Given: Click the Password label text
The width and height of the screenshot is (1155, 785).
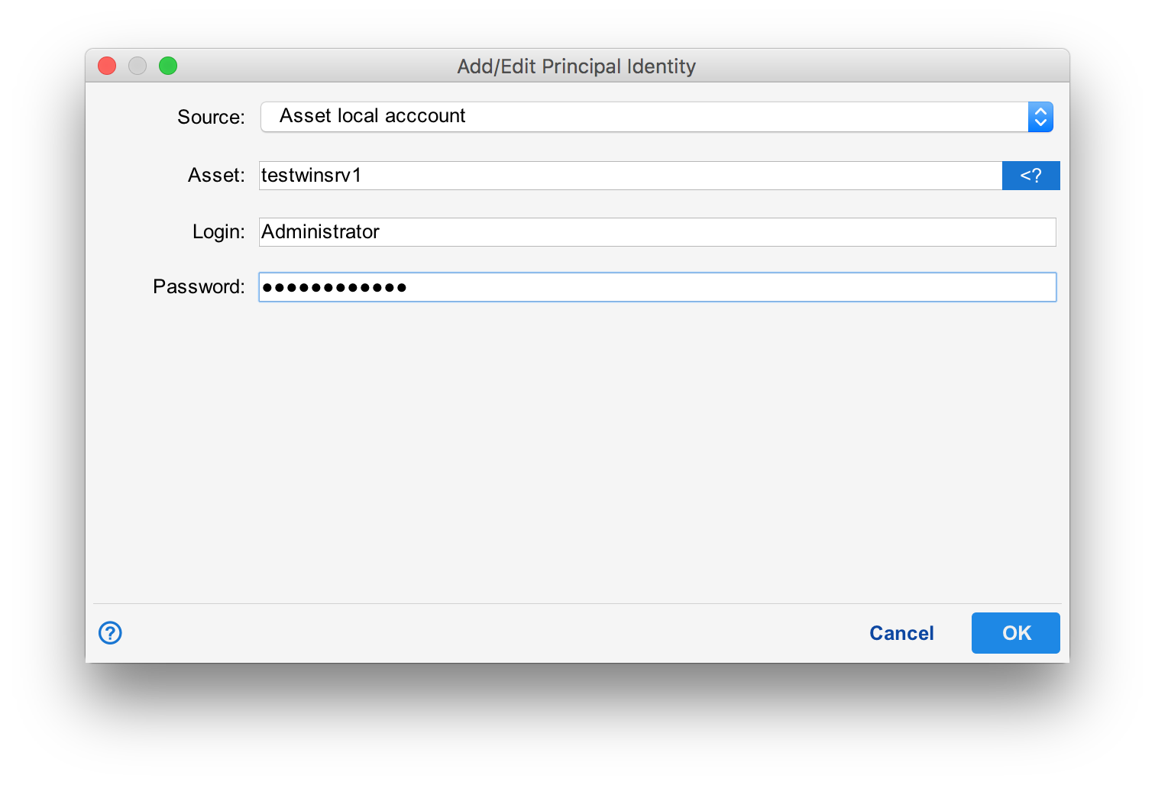Looking at the screenshot, I should tap(198, 286).
